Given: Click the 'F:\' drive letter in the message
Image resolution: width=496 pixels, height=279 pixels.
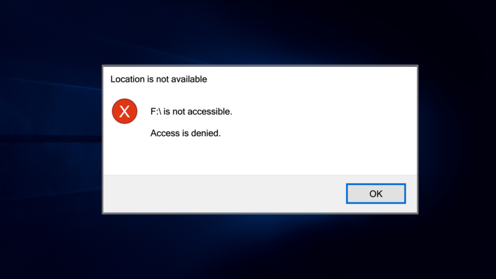Looking at the screenshot, I should pos(156,111).
